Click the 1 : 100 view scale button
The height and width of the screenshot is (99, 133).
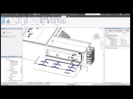pos(26,83)
